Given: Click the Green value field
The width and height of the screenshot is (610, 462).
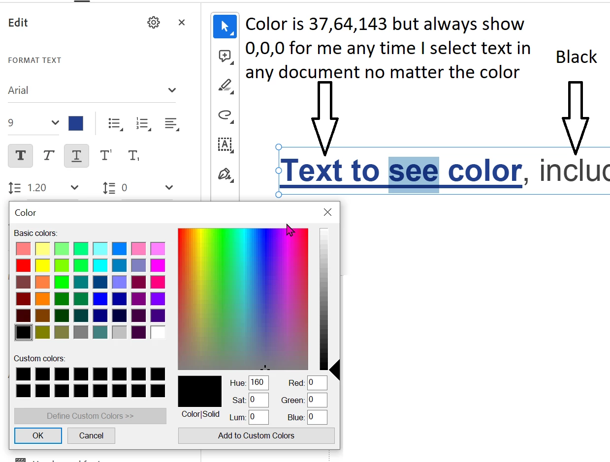Looking at the screenshot, I should (317, 400).
